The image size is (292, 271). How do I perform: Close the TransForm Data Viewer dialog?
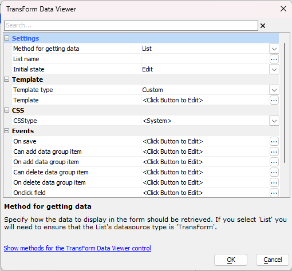(x=283, y=9)
